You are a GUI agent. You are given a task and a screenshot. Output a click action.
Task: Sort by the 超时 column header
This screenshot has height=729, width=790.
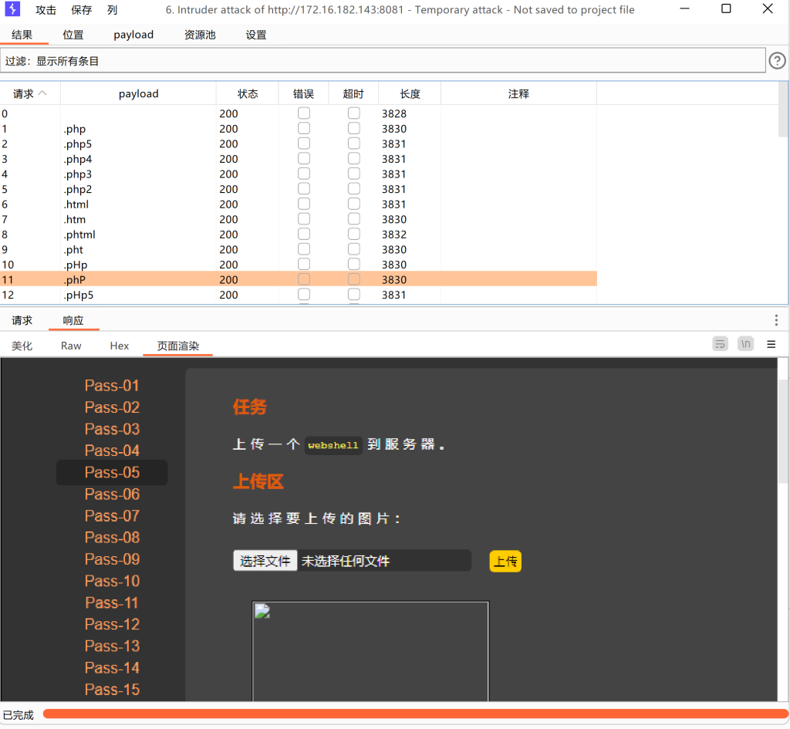[x=353, y=93]
